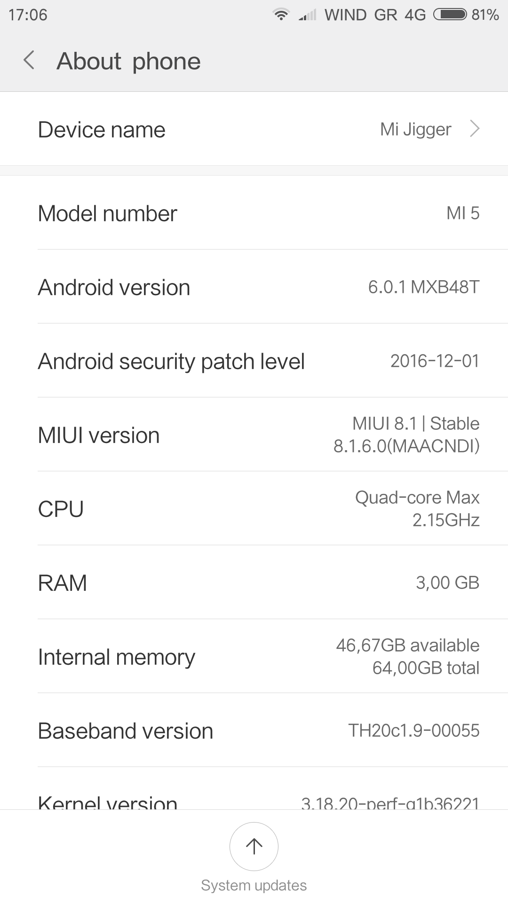The image size is (508, 904).
Task: Tap the cellular signal bars icon
Action: (308, 15)
